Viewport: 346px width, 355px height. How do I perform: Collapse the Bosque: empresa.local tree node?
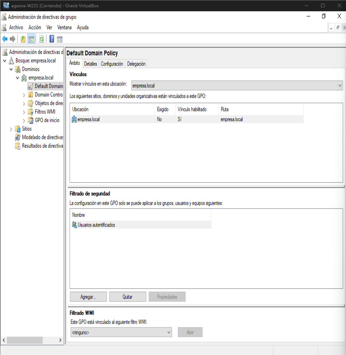[x=5, y=61]
